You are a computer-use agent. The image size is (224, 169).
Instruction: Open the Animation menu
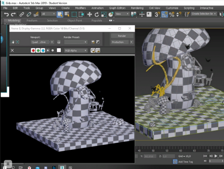[97, 8]
